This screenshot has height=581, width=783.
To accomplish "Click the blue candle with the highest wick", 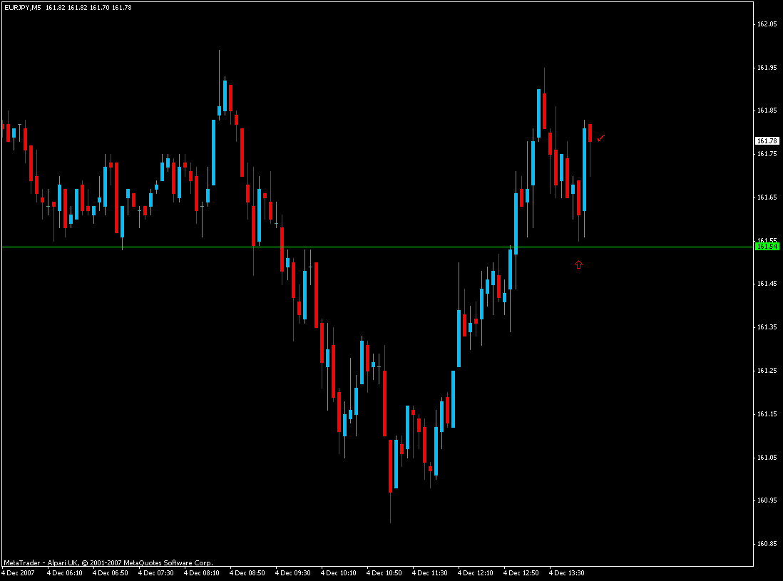I will click(x=219, y=110).
